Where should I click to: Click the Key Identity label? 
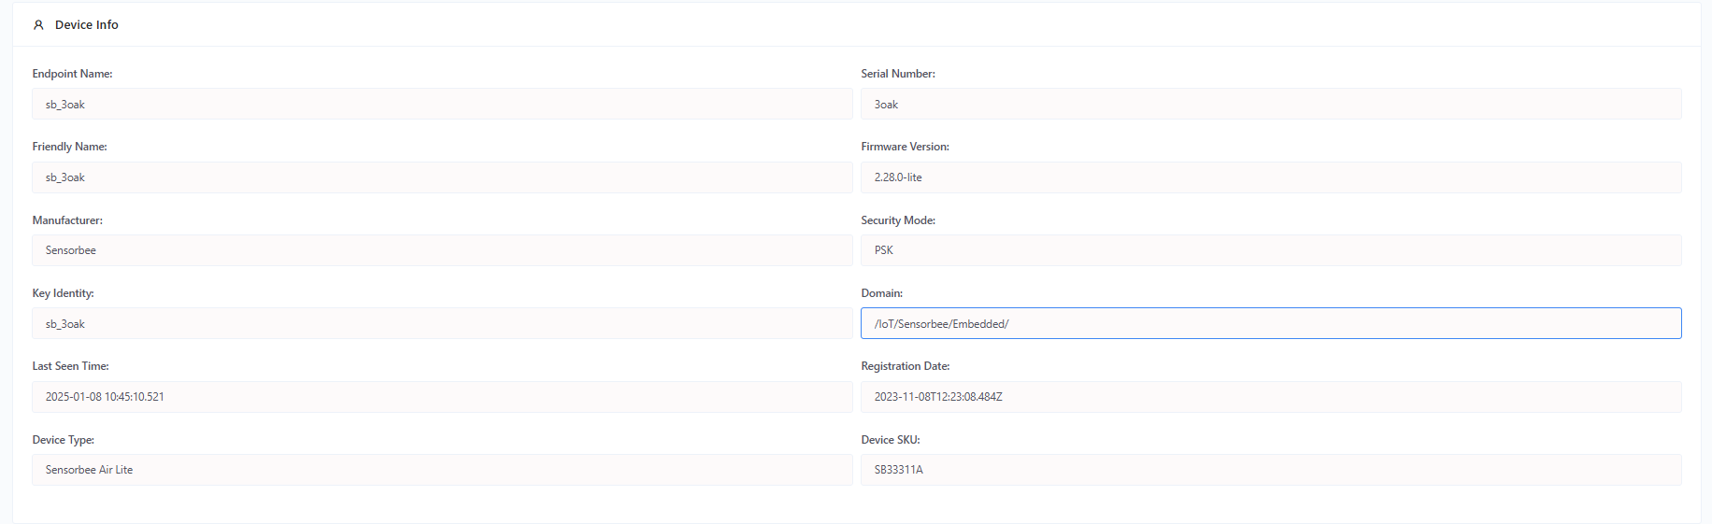(64, 293)
